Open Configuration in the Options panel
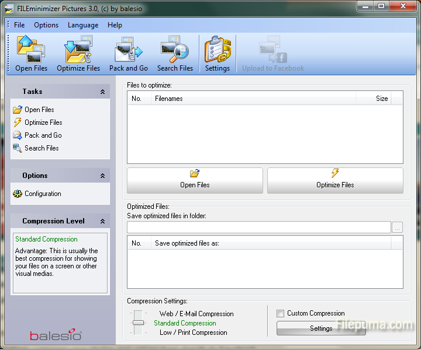Image resolution: width=421 pixels, height=350 pixels. point(43,194)
